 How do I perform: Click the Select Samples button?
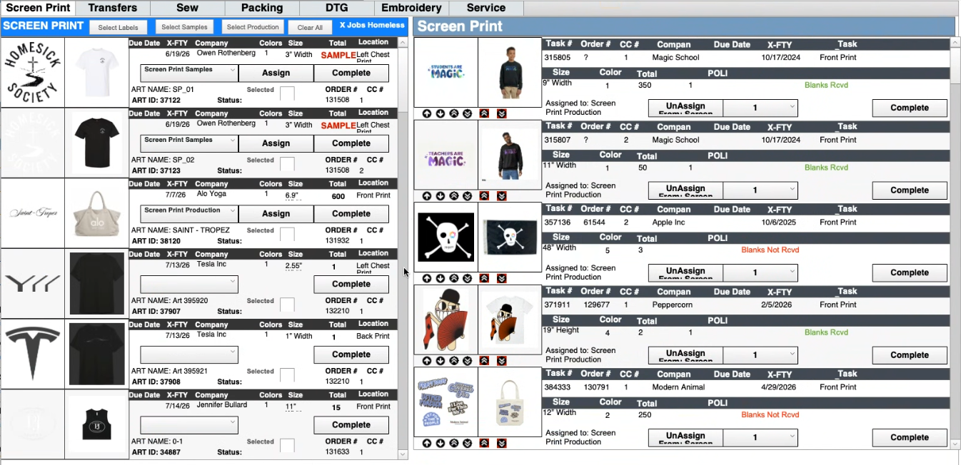pos(184,27)
